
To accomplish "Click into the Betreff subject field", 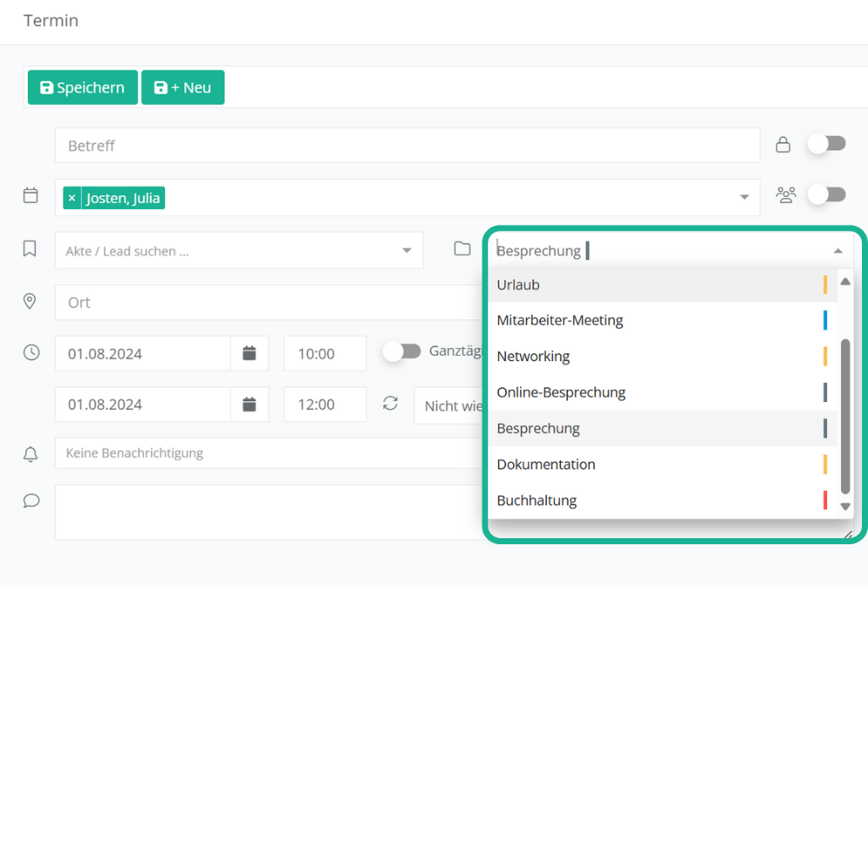I will point(407,146).
